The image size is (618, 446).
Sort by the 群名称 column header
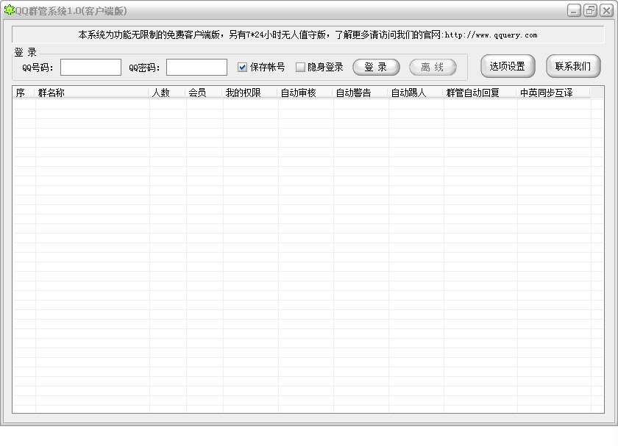(x=92, y=93)
